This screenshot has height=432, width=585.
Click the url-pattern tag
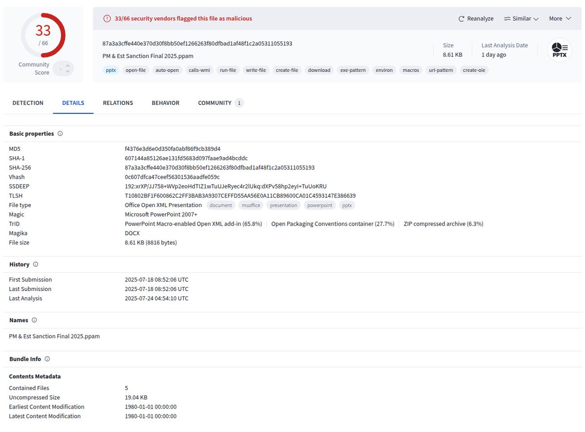(441, 70)
